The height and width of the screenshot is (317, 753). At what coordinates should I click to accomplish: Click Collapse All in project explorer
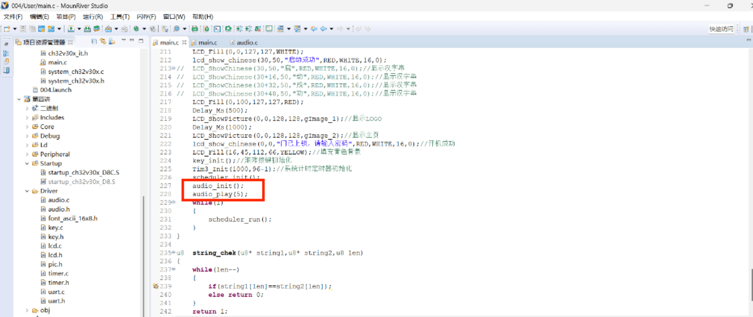coord(94,41)
